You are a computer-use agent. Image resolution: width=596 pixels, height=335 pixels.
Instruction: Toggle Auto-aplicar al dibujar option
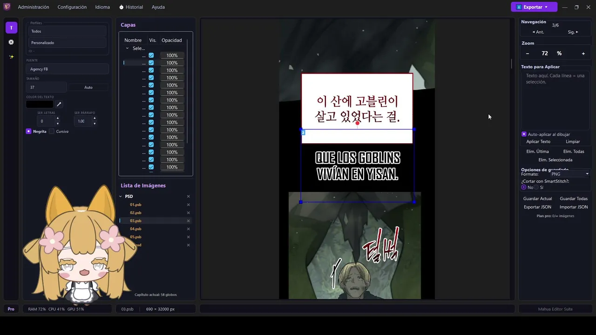(x=524, y=134)
